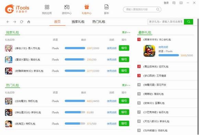Click the 剑与魔法 game icon

(9, 101)
